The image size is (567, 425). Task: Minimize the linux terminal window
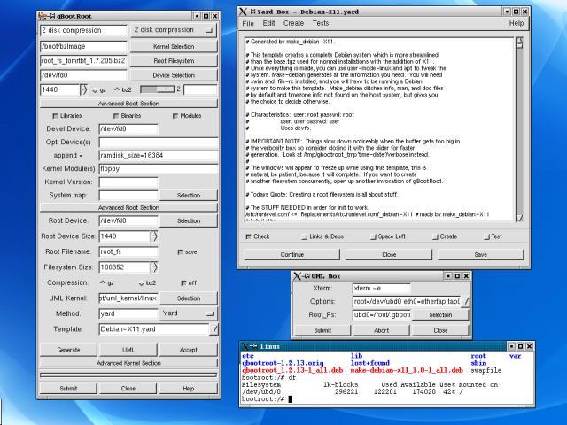coord(511,346)
